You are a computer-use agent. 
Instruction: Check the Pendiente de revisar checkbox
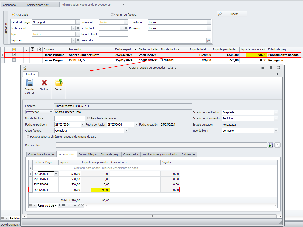tap(89, 118)
